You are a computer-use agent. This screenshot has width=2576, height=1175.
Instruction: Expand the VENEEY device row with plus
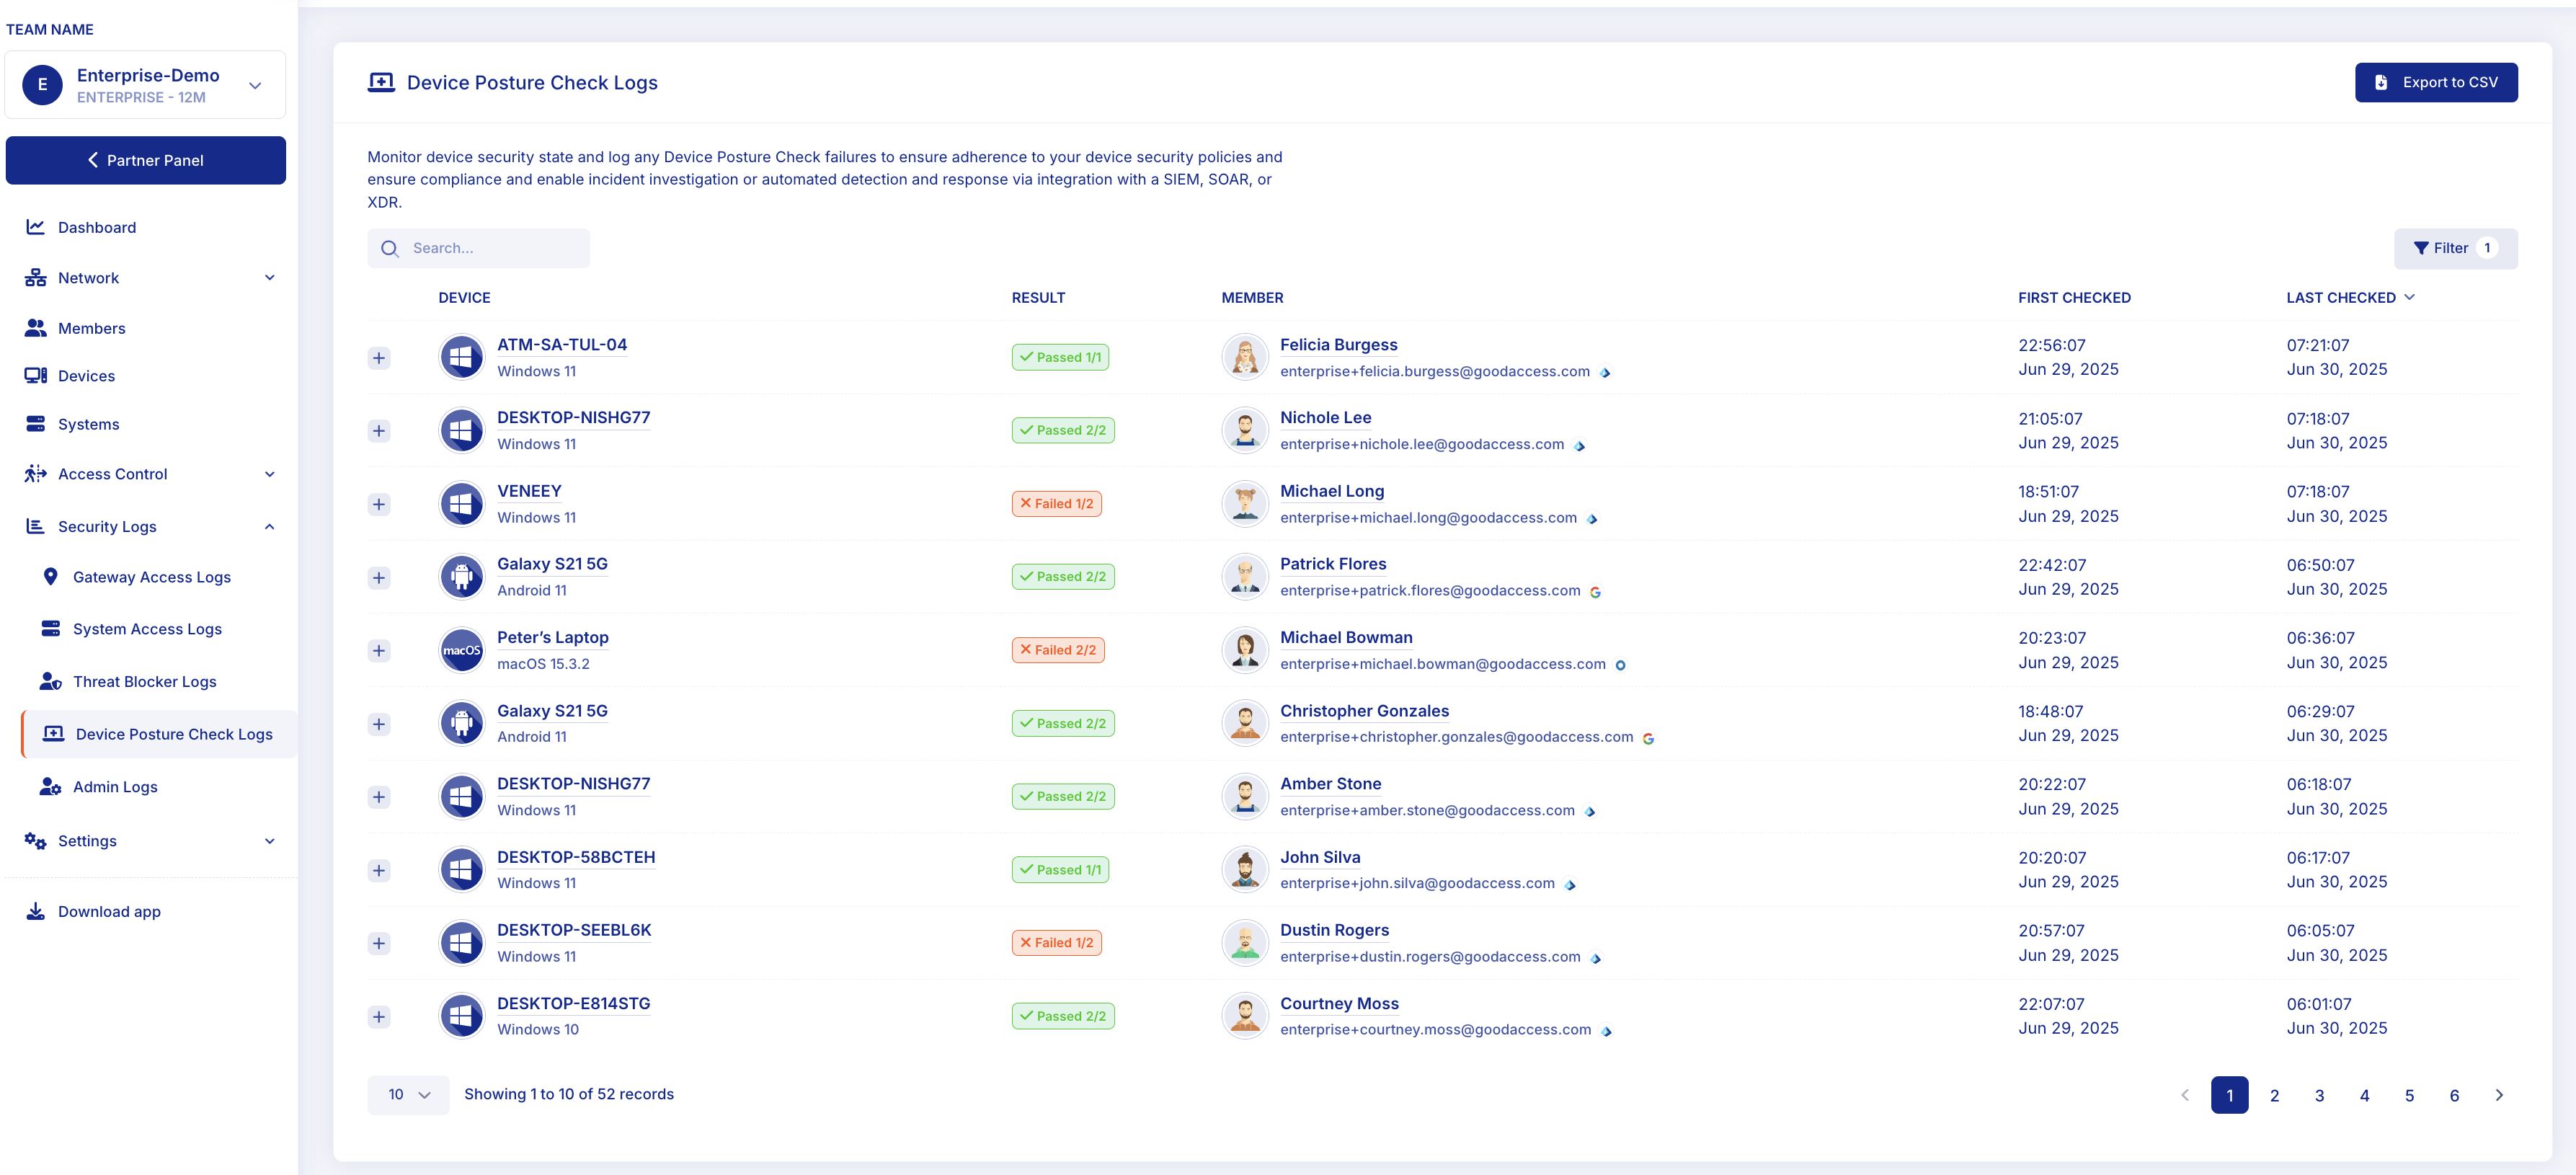pos(379,504)
